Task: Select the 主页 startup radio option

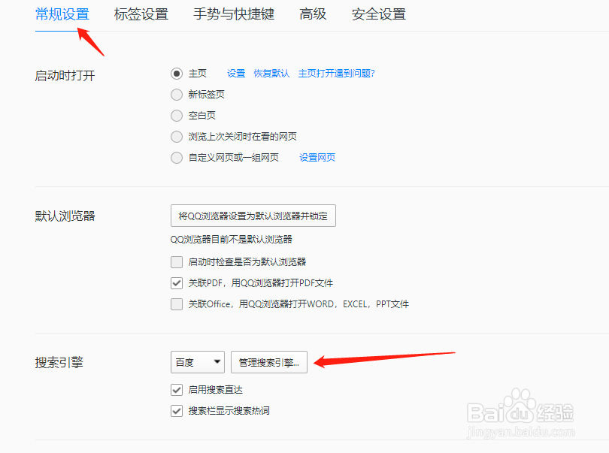Action: tap(177, 74)
